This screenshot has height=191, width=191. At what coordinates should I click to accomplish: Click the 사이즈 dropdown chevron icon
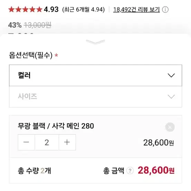[x=171, y=97]
